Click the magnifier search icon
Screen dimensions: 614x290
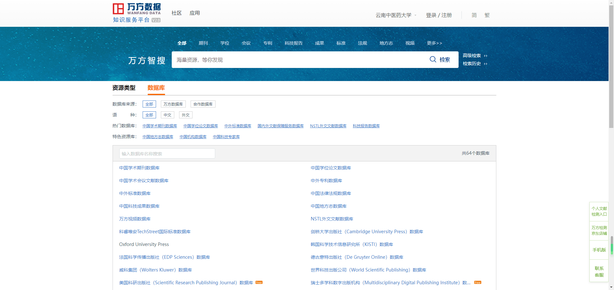coord(433,59)
